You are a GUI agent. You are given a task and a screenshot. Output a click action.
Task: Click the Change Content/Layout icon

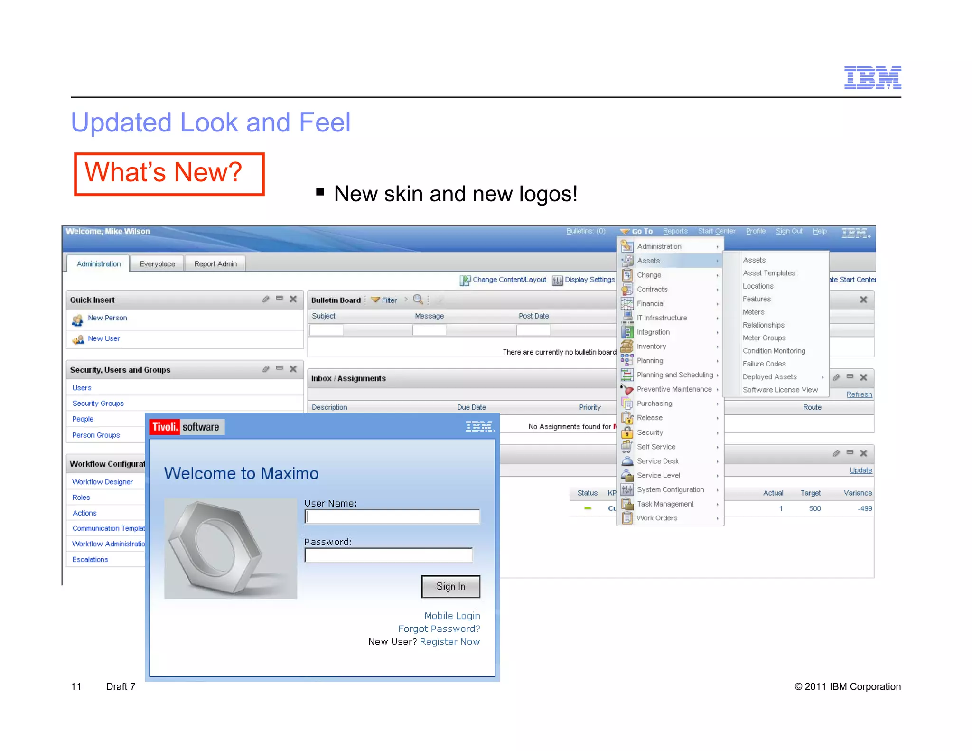click(465, 280)
